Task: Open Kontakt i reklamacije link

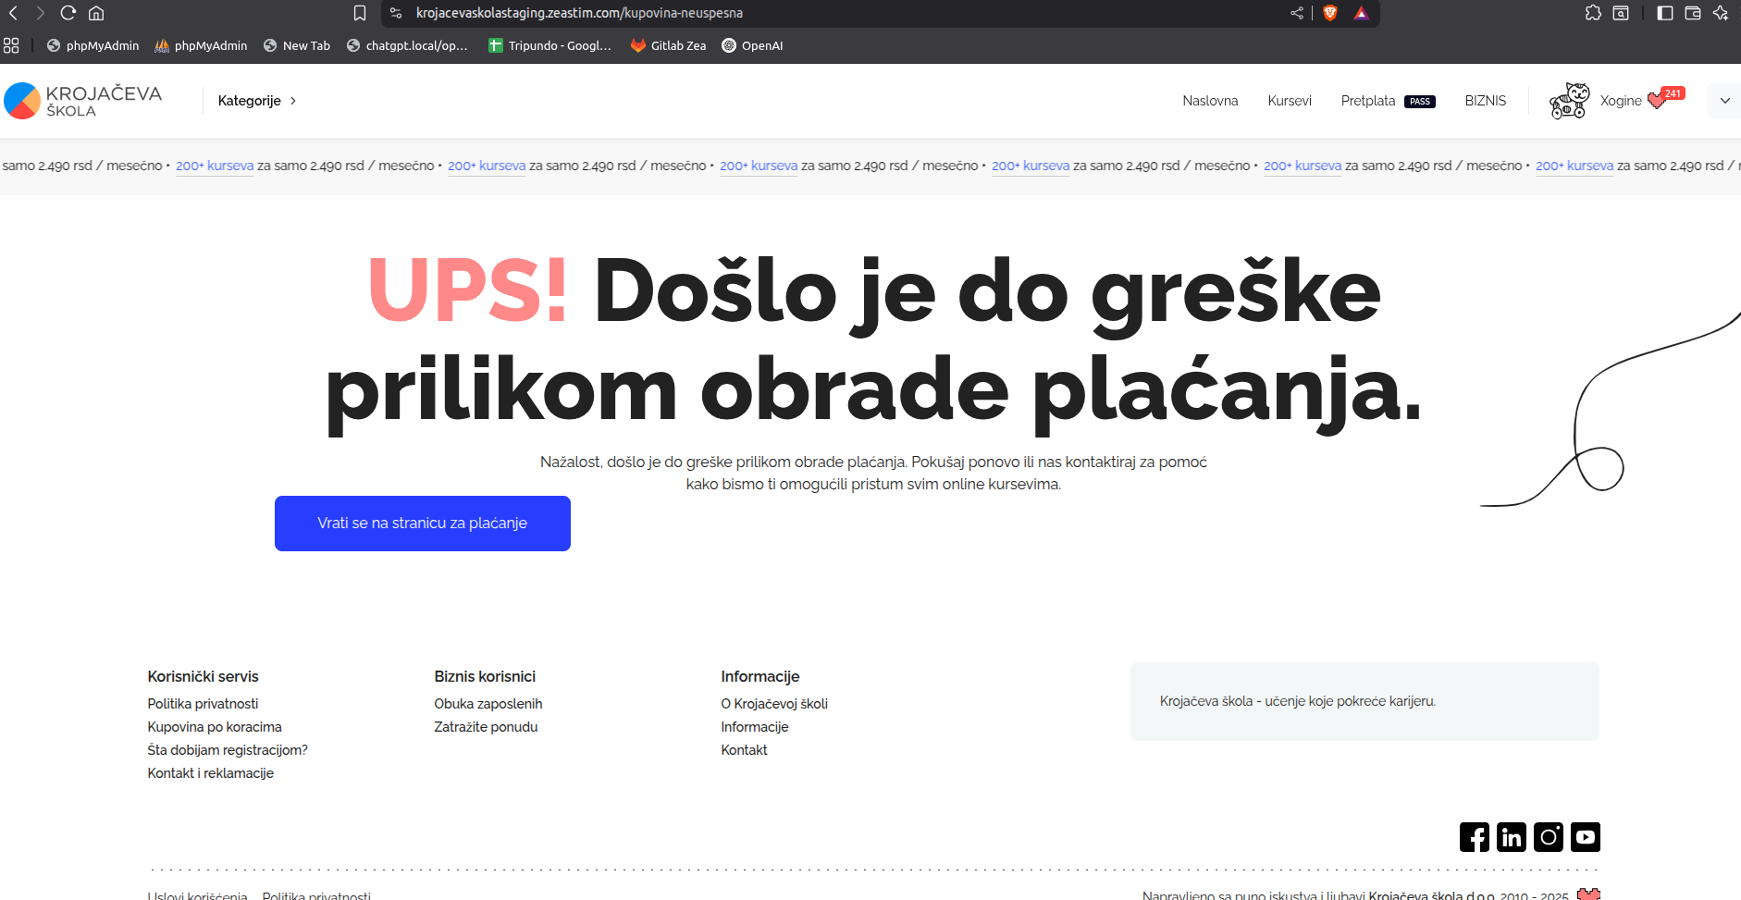Action: 210,773
